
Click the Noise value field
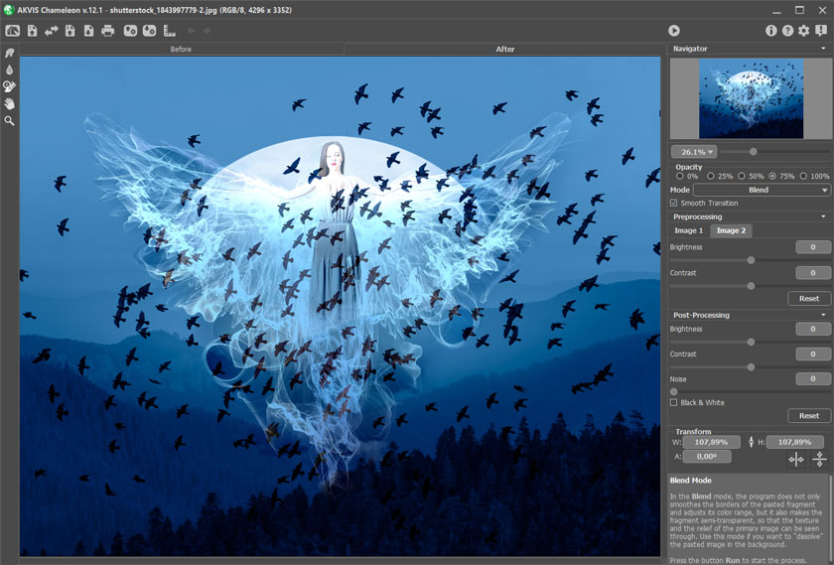tap(813, 378)
